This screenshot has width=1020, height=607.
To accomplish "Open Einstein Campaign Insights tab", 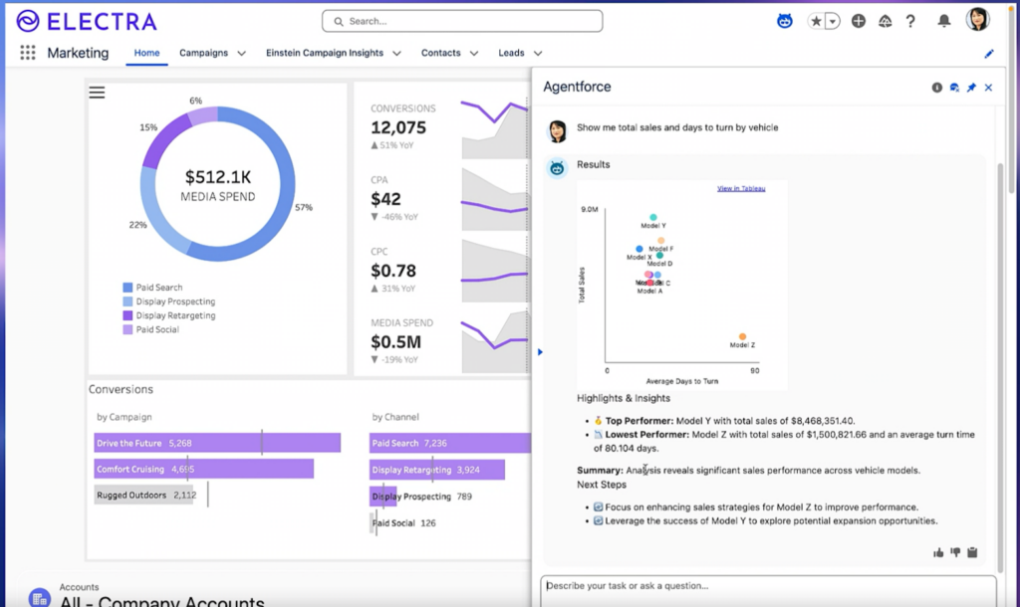I will [325, 53].
